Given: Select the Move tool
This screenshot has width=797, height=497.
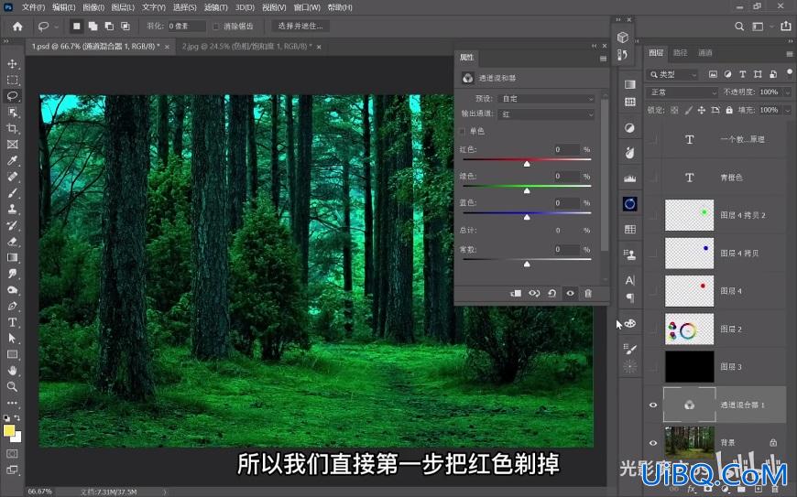Looking at the screenshot, I should pos(12,64).
